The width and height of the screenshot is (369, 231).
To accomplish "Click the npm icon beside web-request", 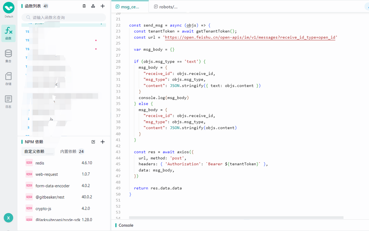I will coord(29,174).
